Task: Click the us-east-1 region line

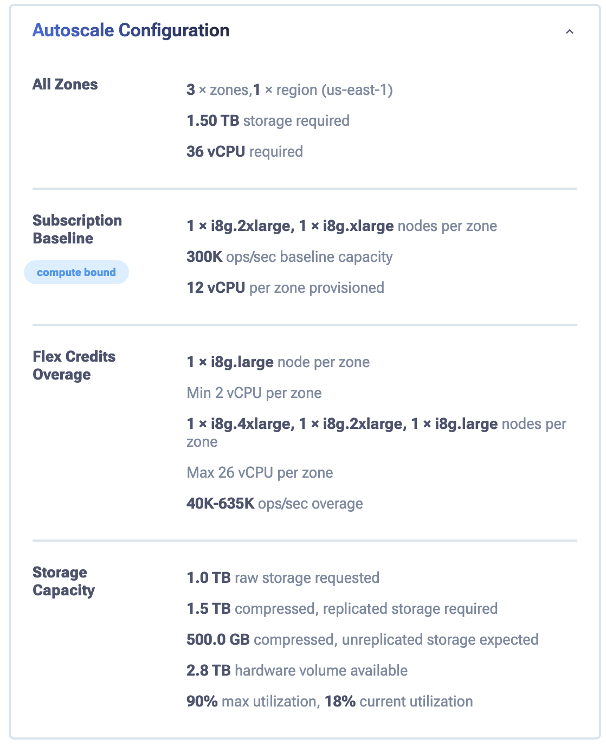Action: tap(289, 90)
